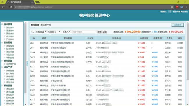Click the new tab button beside the tab

click(38, 2)
